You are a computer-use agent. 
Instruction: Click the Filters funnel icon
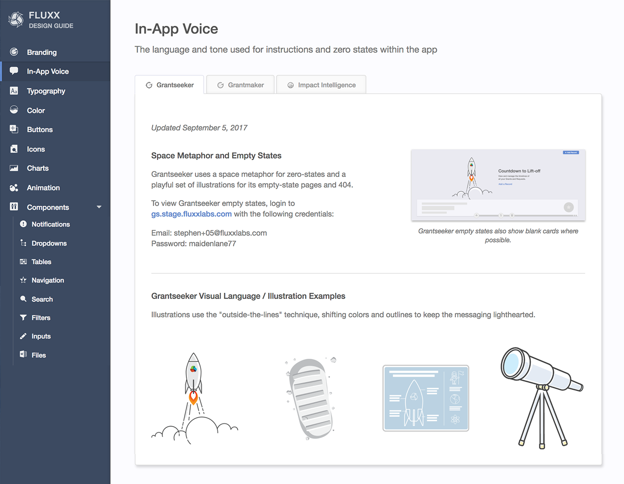coord(23,318)
